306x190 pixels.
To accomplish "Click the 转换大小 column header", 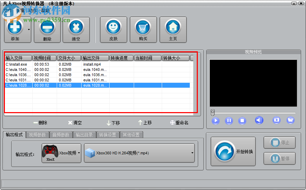I will [176, 58].
